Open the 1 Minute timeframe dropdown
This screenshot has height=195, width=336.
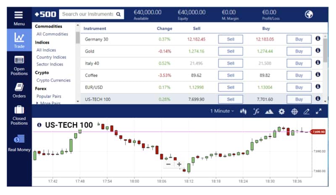222,111
